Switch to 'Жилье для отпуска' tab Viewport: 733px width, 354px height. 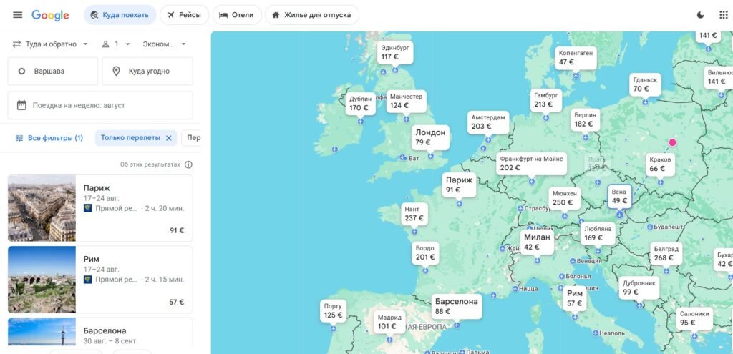click(x=312, y=15)
